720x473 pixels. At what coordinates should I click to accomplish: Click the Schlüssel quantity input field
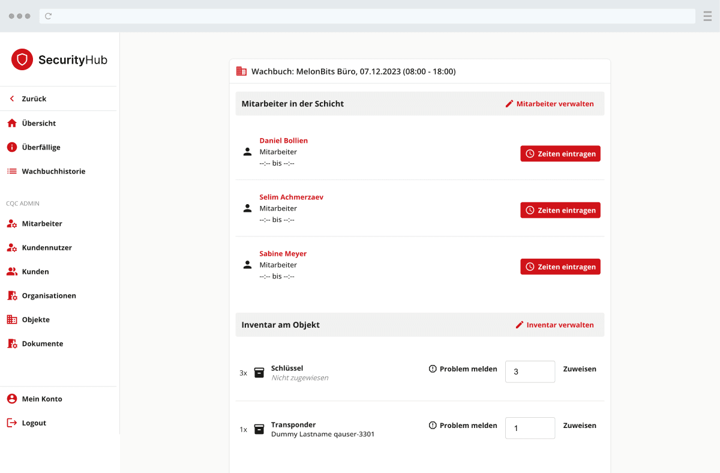click(530, 372)
